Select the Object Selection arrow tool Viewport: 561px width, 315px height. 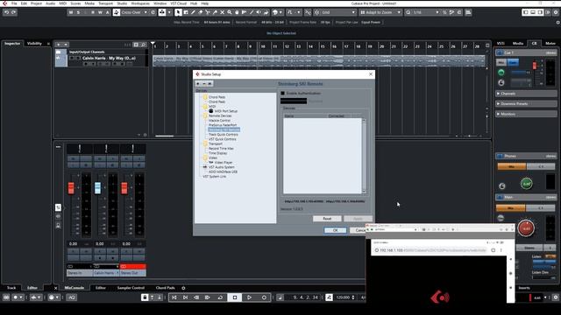tap(178, 12)
